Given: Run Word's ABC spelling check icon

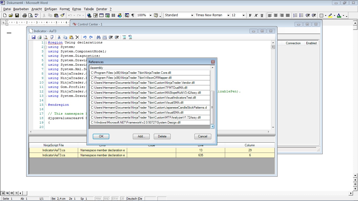Looking at the screenshot, I should coord(37,15).
